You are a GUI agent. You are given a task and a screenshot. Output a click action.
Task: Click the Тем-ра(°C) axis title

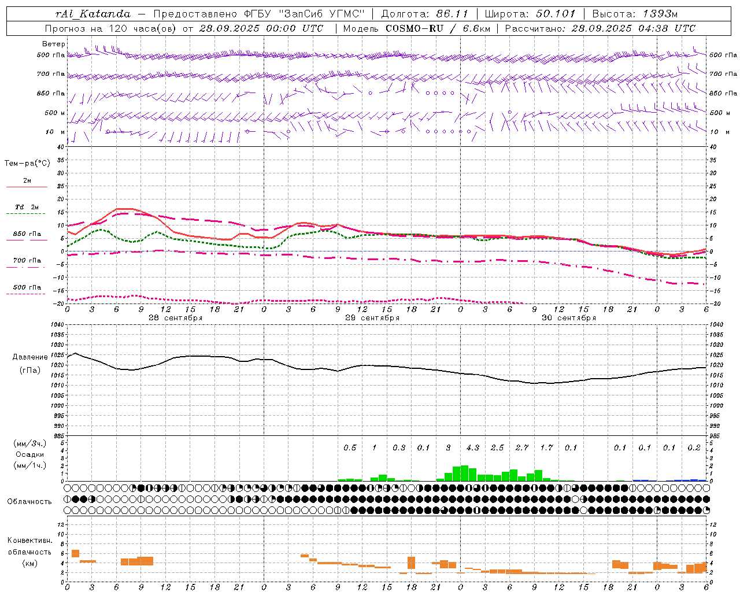27,164
